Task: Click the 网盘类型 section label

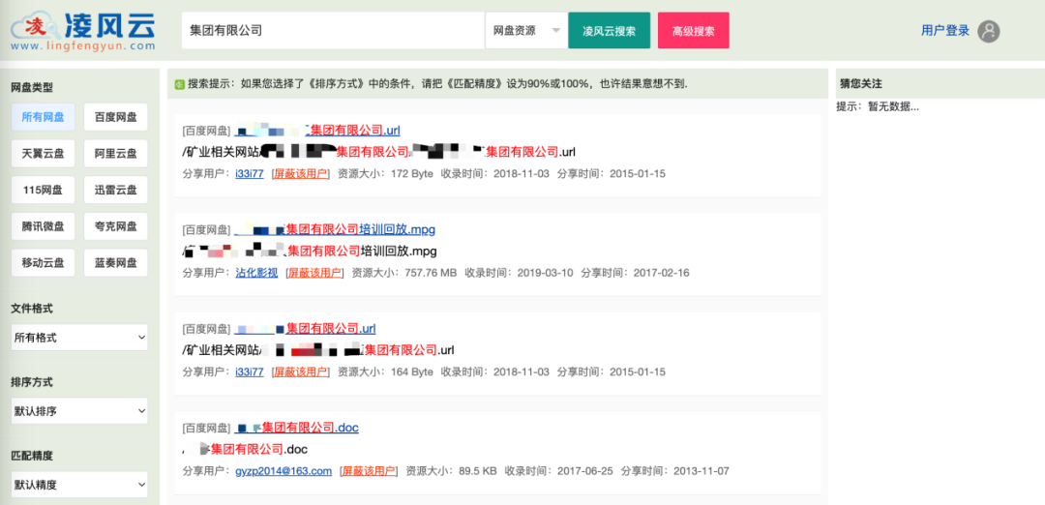Action: click(x=32, y=87)
